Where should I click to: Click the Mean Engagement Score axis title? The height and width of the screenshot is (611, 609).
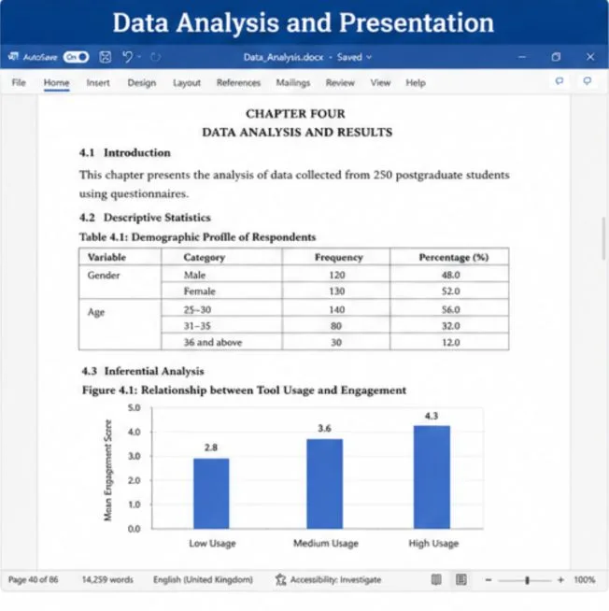(x=107, y=470)
